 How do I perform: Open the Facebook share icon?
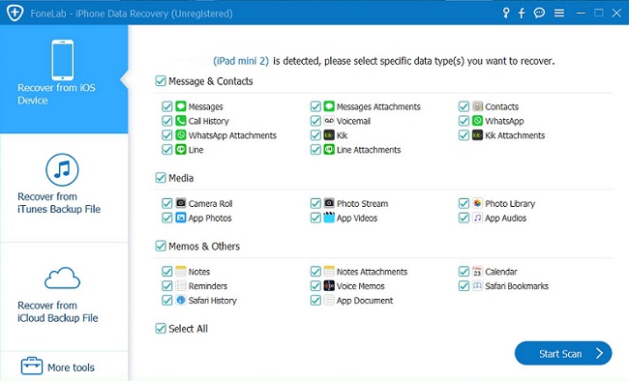(x=522, y=14)
